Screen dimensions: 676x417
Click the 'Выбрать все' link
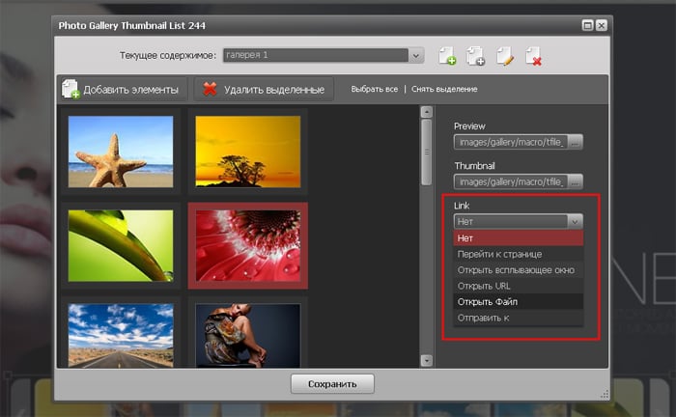click(374, 90)
